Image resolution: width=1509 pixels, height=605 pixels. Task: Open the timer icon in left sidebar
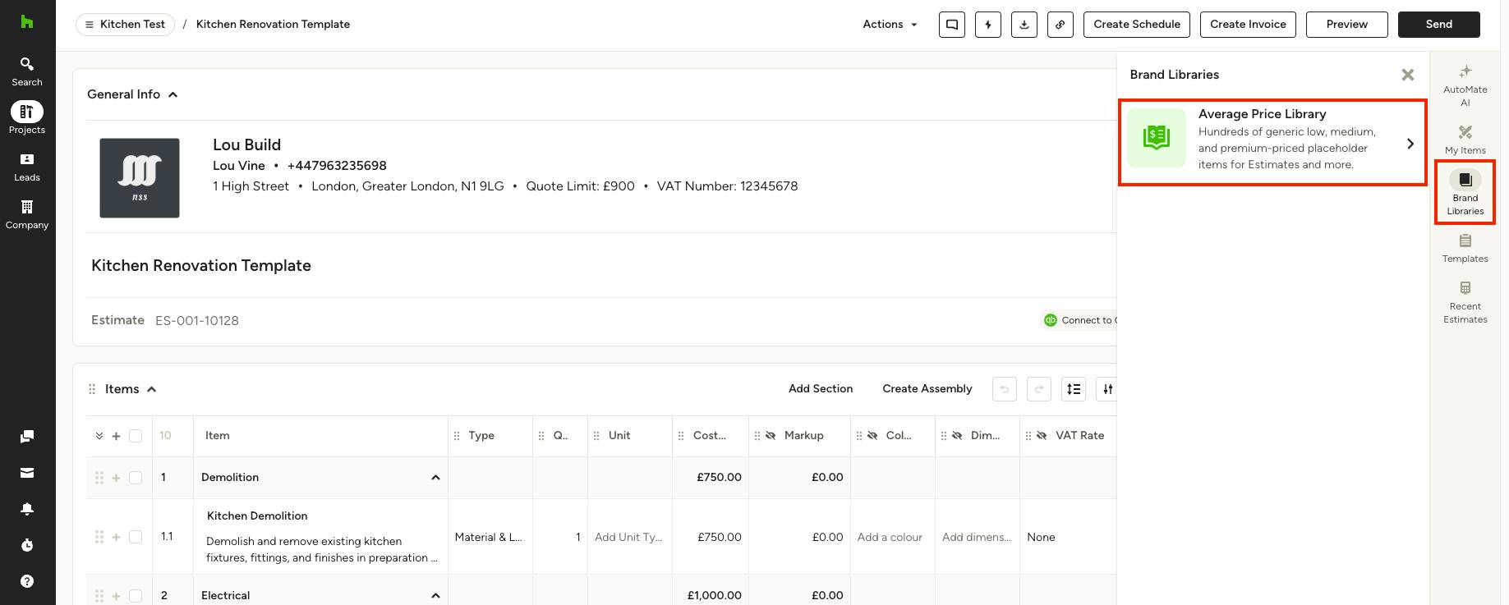pyautogui.click(x=27, y=545)
